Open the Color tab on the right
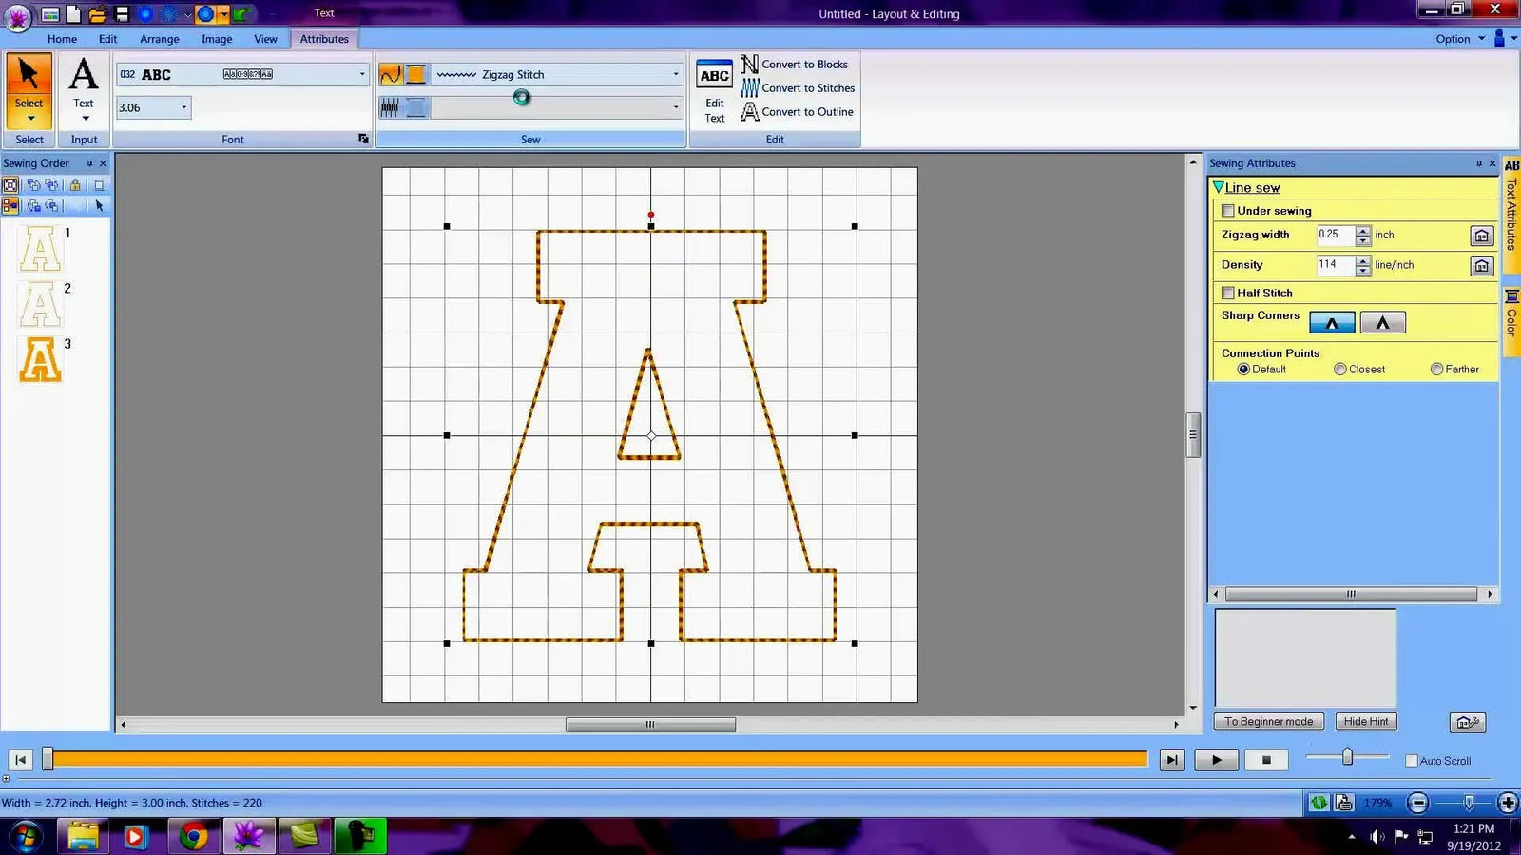This screenshot has height=855, width=1521. click(x=1512, y=316)
